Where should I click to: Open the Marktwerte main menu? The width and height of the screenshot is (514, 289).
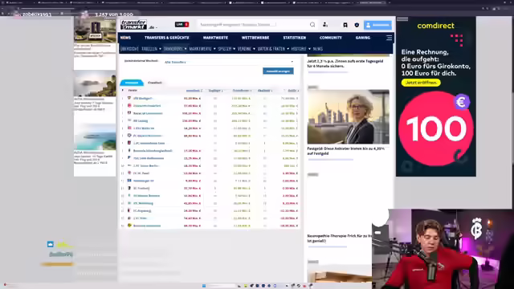coord(215,38)
